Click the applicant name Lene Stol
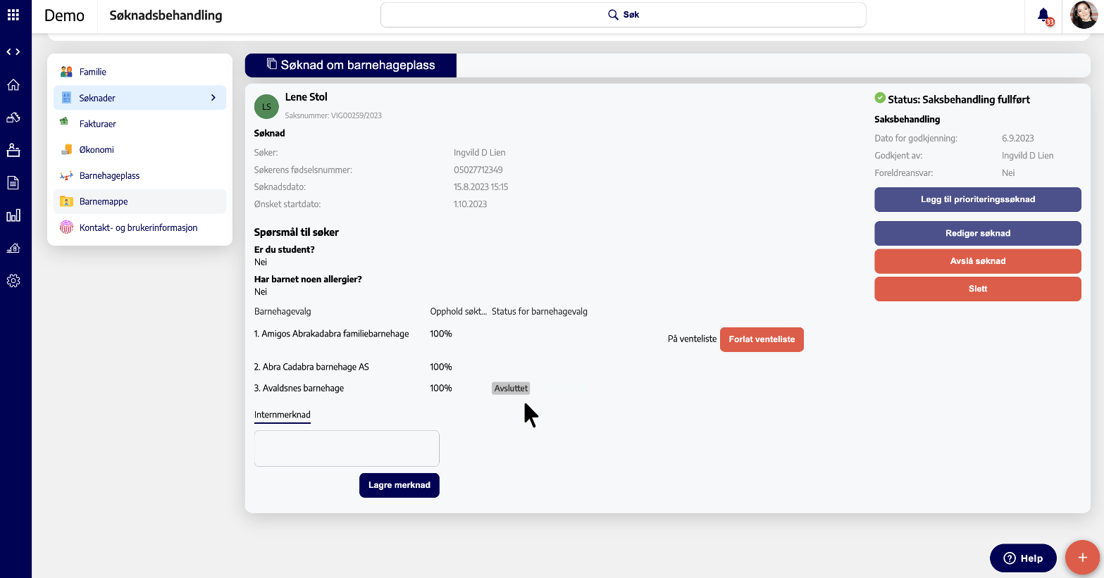The height and width of the screenshot is (578, 1104). click(306, 97)
